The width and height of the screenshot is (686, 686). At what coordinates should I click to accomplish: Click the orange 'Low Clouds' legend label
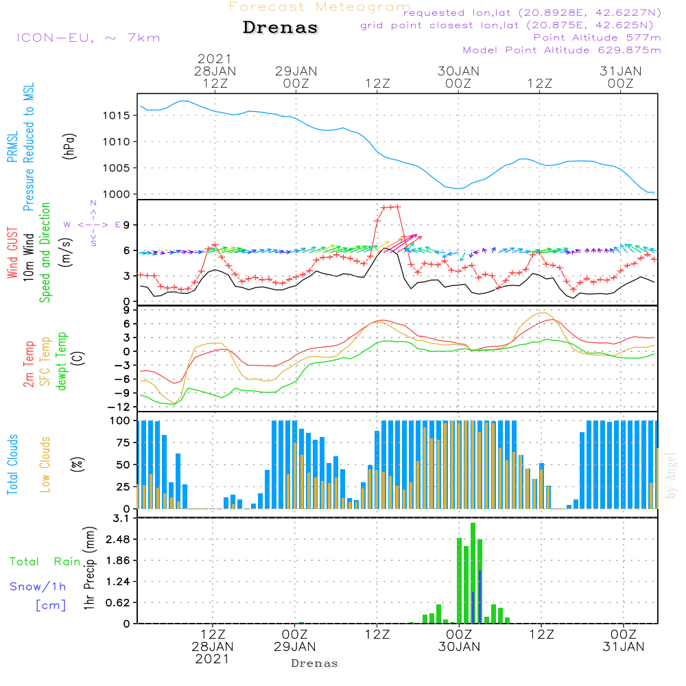tap(45, 464)
